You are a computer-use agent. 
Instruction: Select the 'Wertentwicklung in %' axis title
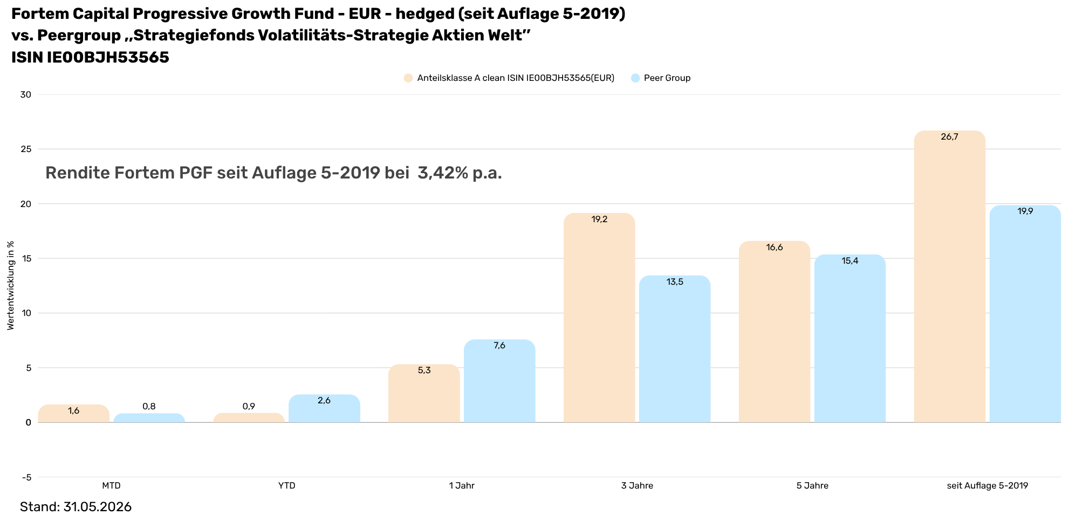coord(11,285)
